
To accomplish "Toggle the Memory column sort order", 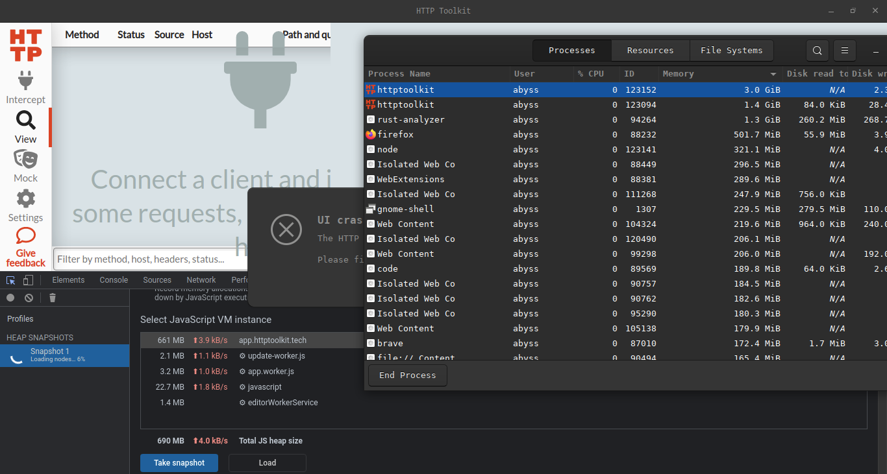I will (678, 73).
